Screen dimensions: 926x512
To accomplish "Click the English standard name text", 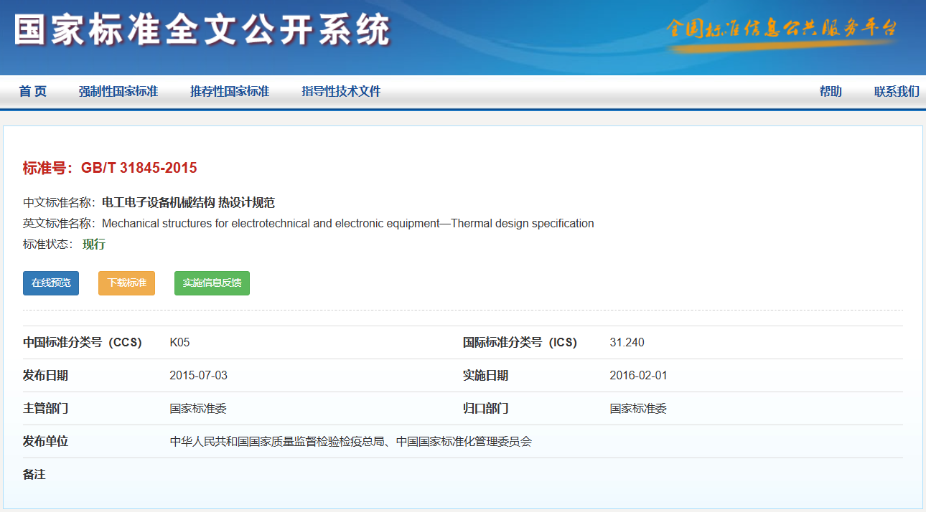I will pos(347,223).
